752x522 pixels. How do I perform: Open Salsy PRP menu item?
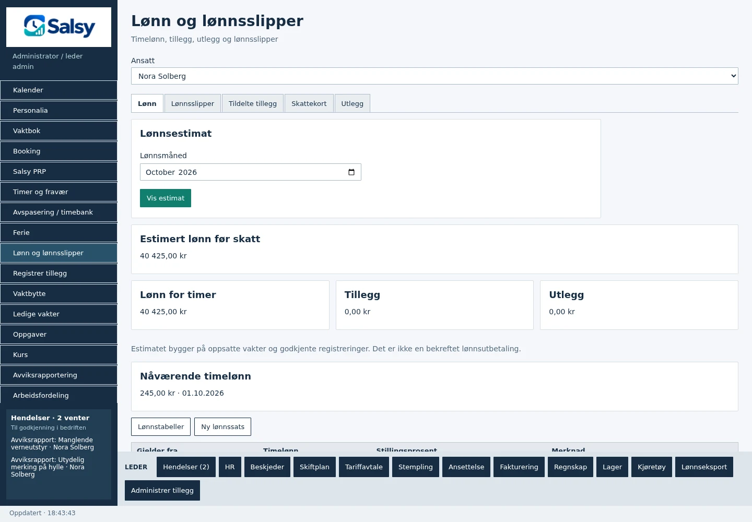58,172
